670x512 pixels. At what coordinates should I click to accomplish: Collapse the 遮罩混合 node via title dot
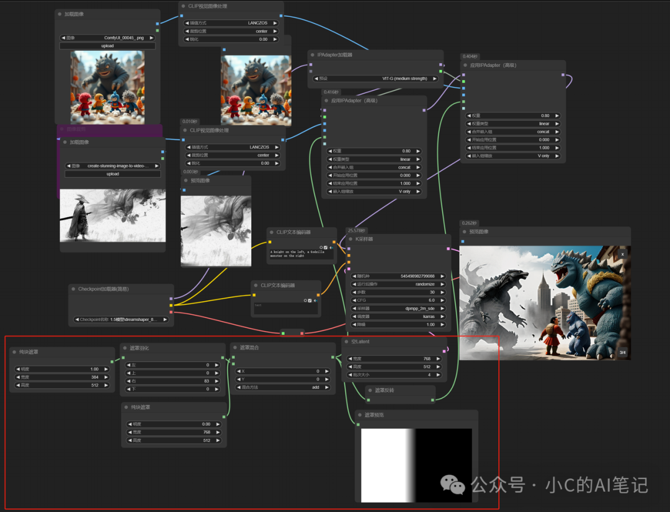(234, 348)
